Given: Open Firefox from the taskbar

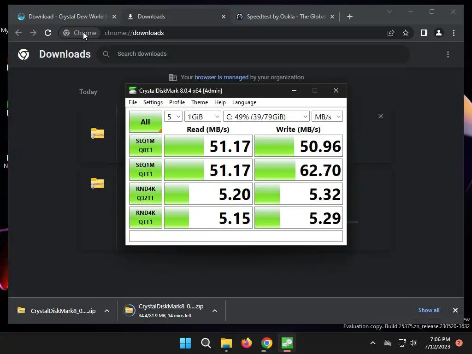Looking at the screenshot, I should (247, 343).
